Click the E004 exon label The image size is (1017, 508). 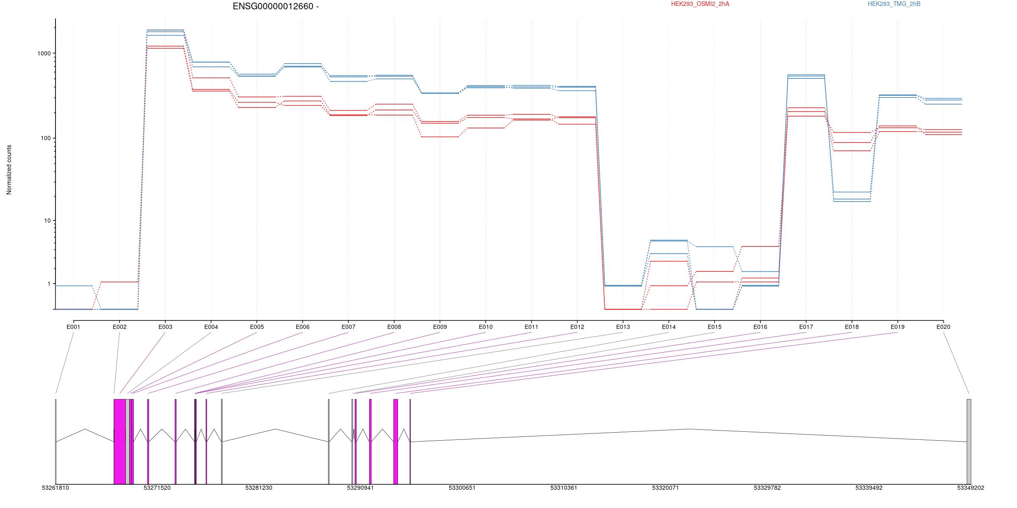[x=211, y=327]
